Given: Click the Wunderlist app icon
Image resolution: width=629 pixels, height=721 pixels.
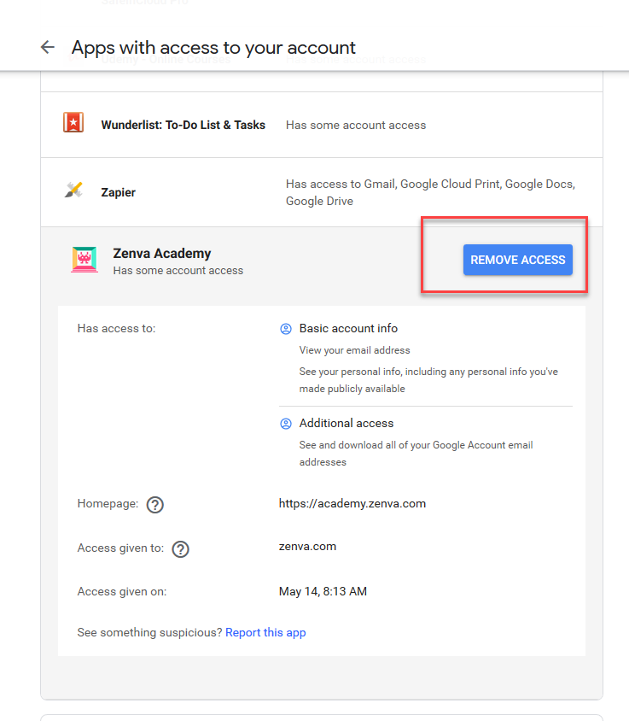Looking at the screenshot, I should click(x=73, y=123).
